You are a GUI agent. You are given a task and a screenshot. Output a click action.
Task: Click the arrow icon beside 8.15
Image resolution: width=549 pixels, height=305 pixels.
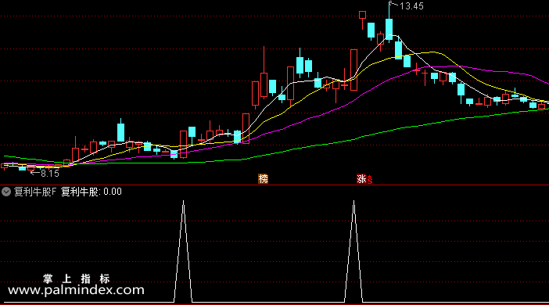pyautogui.click(x=35, y=173)
